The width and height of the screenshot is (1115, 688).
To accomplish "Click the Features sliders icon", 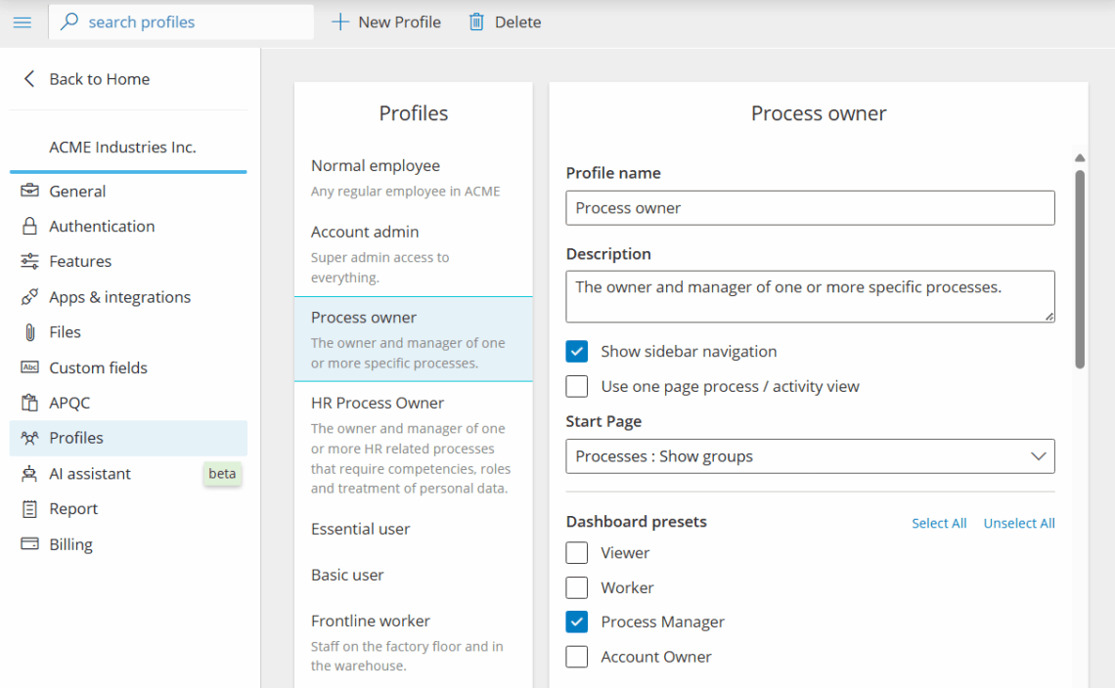I will (30, 261).
